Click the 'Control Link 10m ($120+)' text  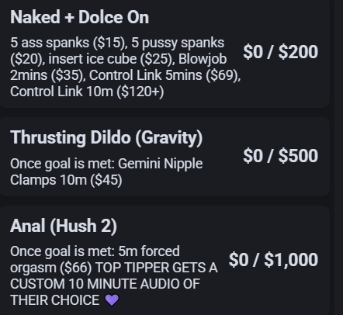point(87,92)
